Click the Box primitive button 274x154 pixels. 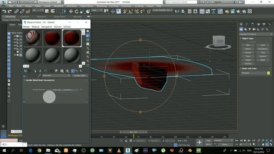(x=248, y=45)
